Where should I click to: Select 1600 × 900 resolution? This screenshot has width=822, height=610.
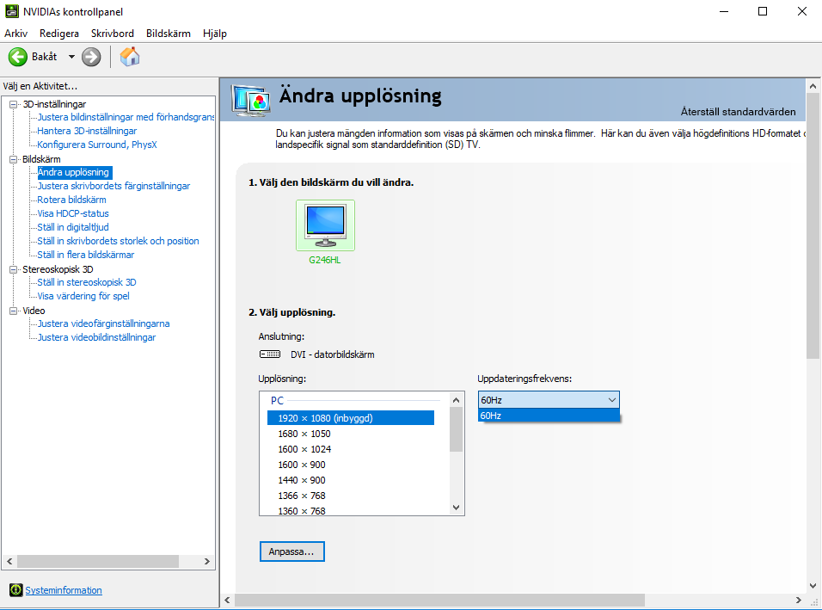point(302,465)
